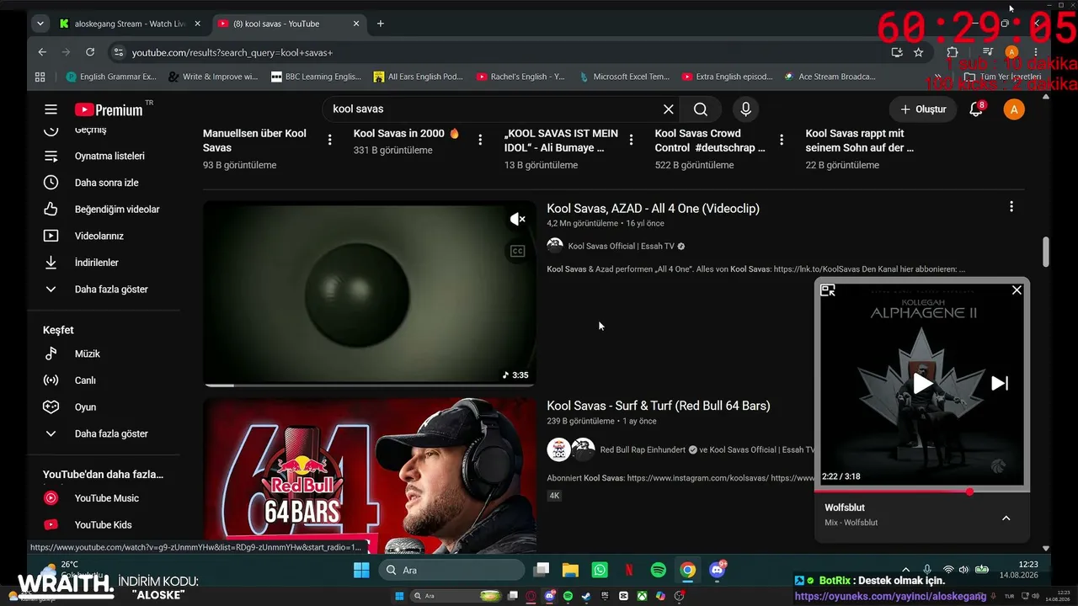The width and height of the screenshot is (1078, 606).
Task: Open the Chrome profile avatar
Action: click(1011, 52)
